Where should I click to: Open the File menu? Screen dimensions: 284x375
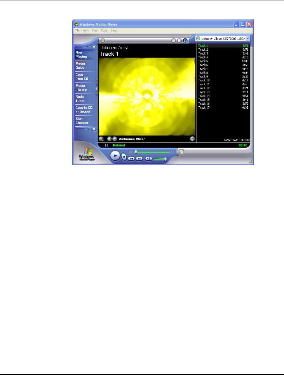click(x=77, y=30)
